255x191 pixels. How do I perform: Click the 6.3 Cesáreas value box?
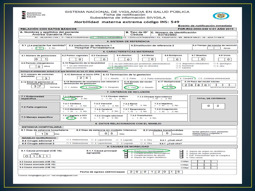coord(101,59)
